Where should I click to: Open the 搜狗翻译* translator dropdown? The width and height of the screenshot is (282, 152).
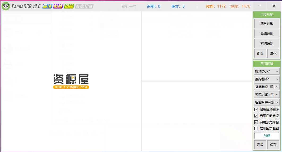(x=267, y=79)
